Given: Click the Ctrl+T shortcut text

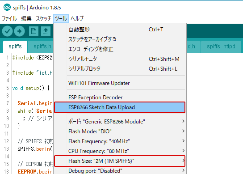Looking at the screenshot, I should (156, 30).
